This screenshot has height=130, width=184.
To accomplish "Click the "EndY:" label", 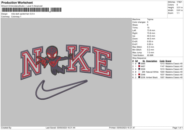I will coord(135,44).
